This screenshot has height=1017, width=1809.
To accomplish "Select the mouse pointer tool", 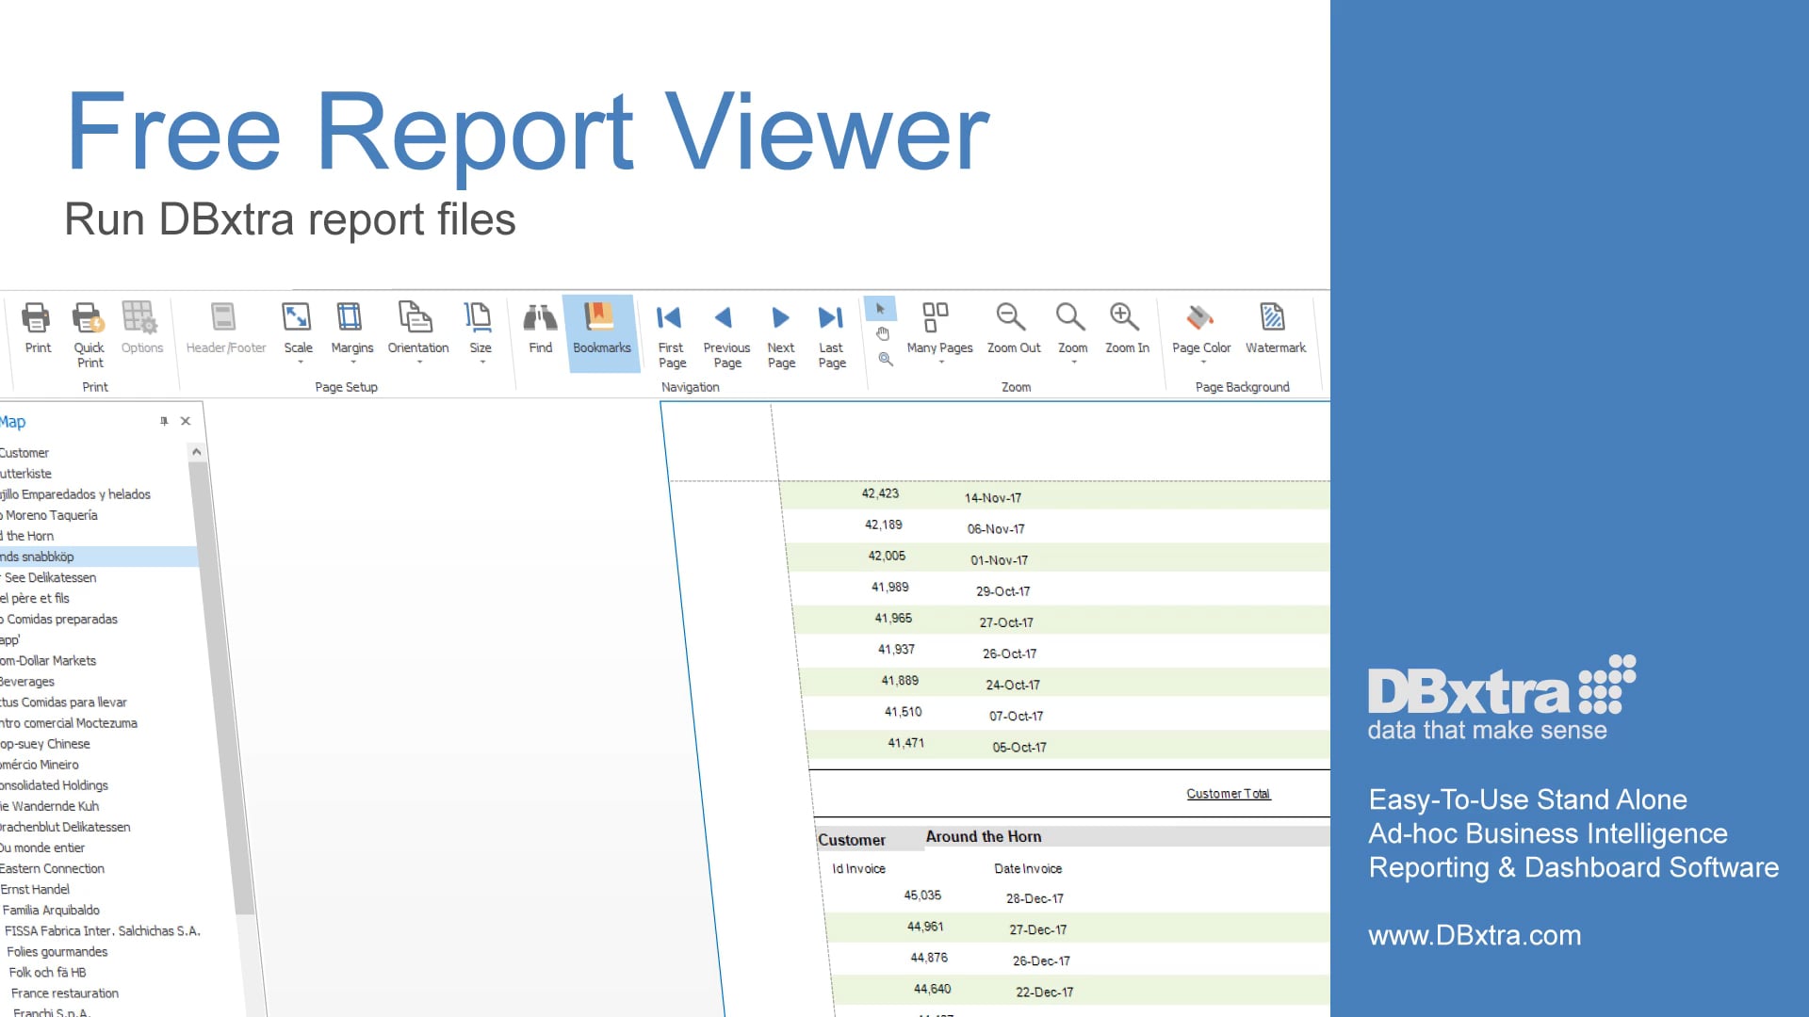I will click(881, 309).
